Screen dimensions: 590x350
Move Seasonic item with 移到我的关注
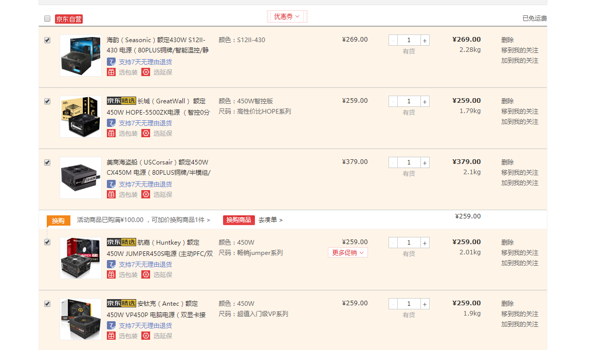[x=520, y=50]
